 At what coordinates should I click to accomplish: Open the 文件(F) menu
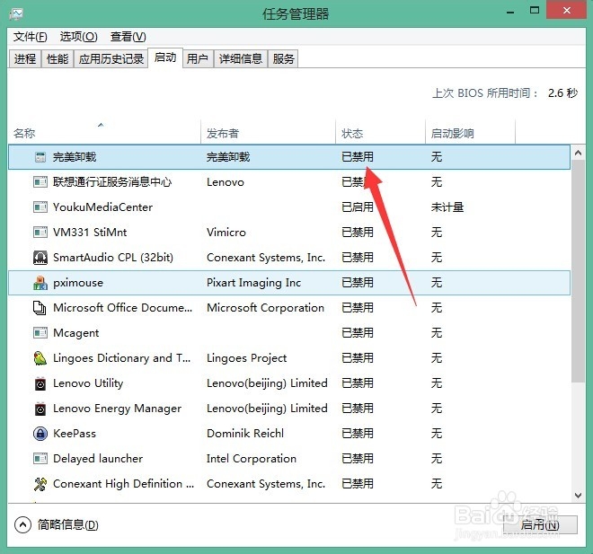pyautogui.click(x=31, y=37)
